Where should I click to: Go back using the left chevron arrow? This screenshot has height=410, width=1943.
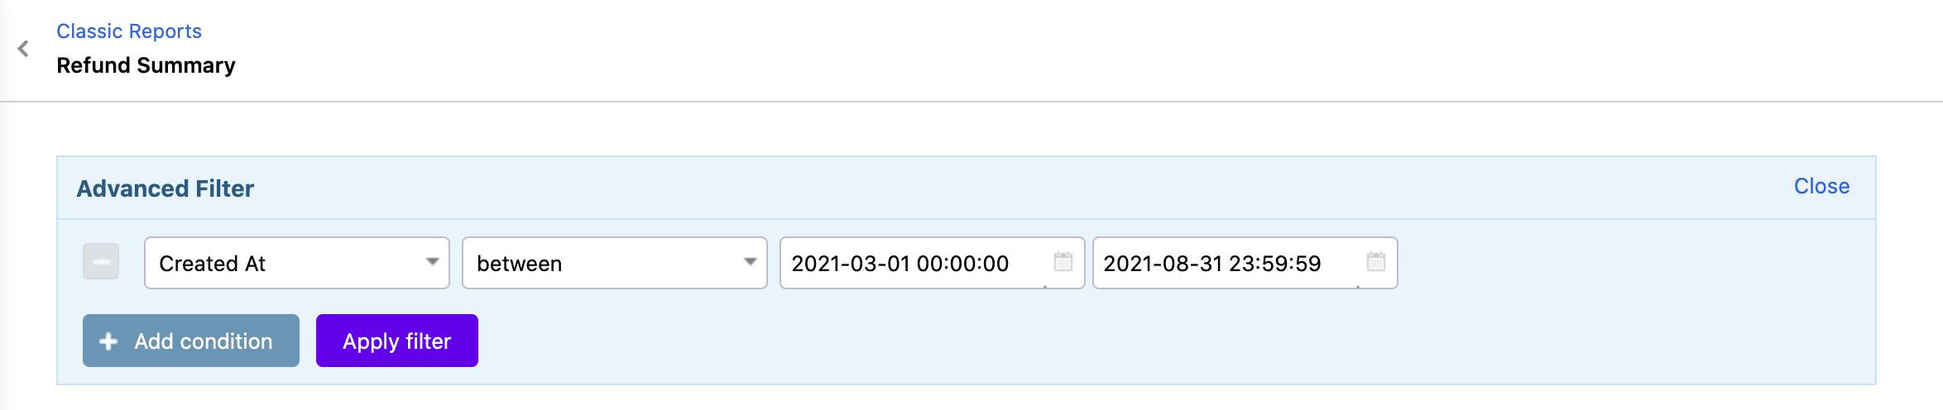tap(23, 49)
